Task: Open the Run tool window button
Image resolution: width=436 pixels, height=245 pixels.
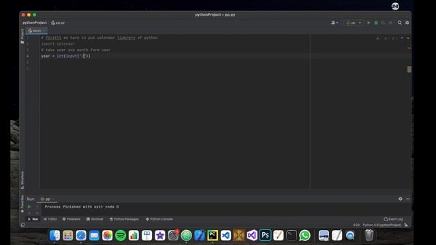Action: (33, 219)
